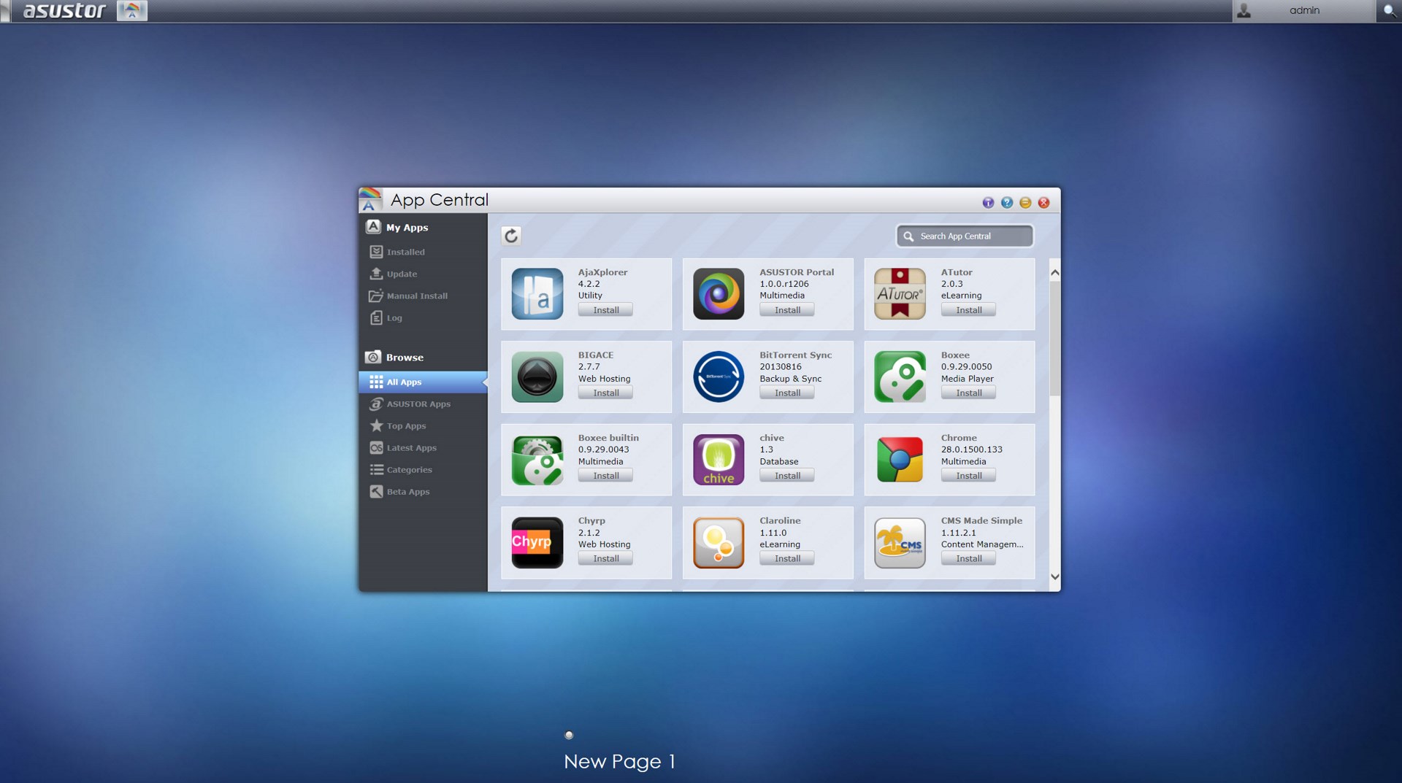This screenshot has height=783, width=1402.
Task: Click the BitTorrent Sync app icon
Action: tap(718, 377)
